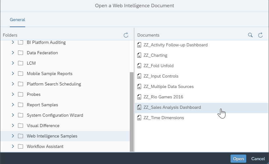Expand the Probes folder
The height and width of the screenshot is (164, 269).
[13, 94]
